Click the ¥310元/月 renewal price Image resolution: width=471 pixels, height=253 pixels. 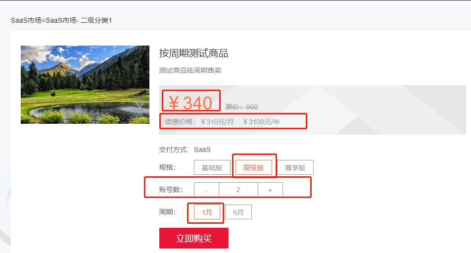217,122
